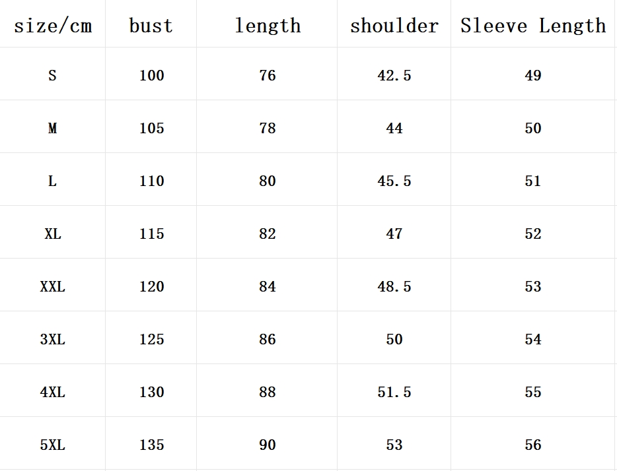Click sleeve length value 52 for XL

click(x=533, y=234)
